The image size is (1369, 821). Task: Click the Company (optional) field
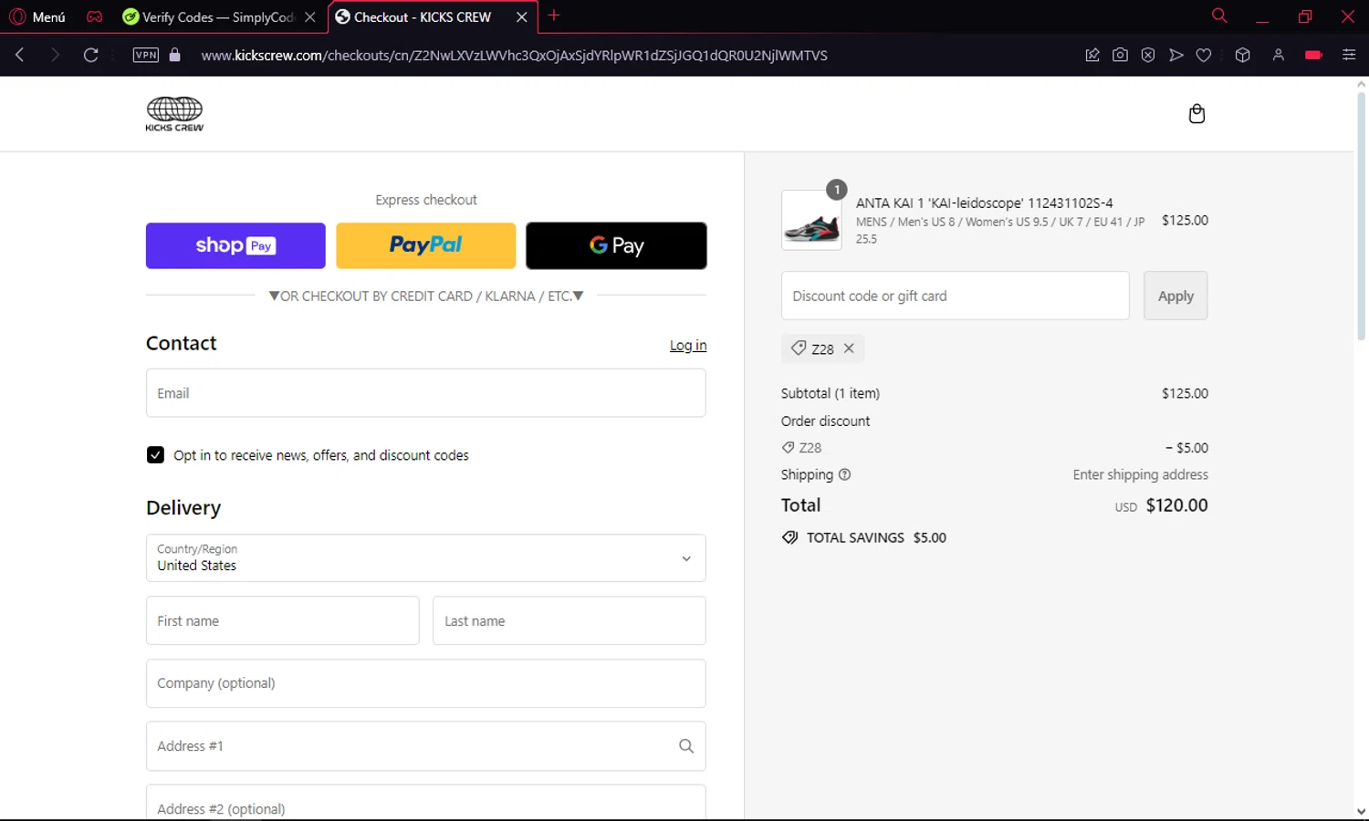point(426,683)
